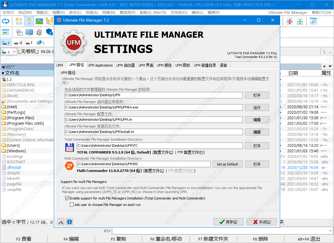Click 编辑 next to UFM.ini
This screenshot has width=334, height=243.
pos(257,120)
